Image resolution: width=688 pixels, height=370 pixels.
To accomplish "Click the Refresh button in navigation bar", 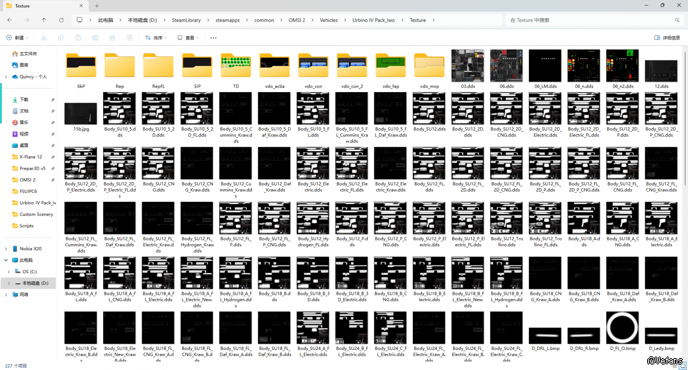I will click(61, 20).
